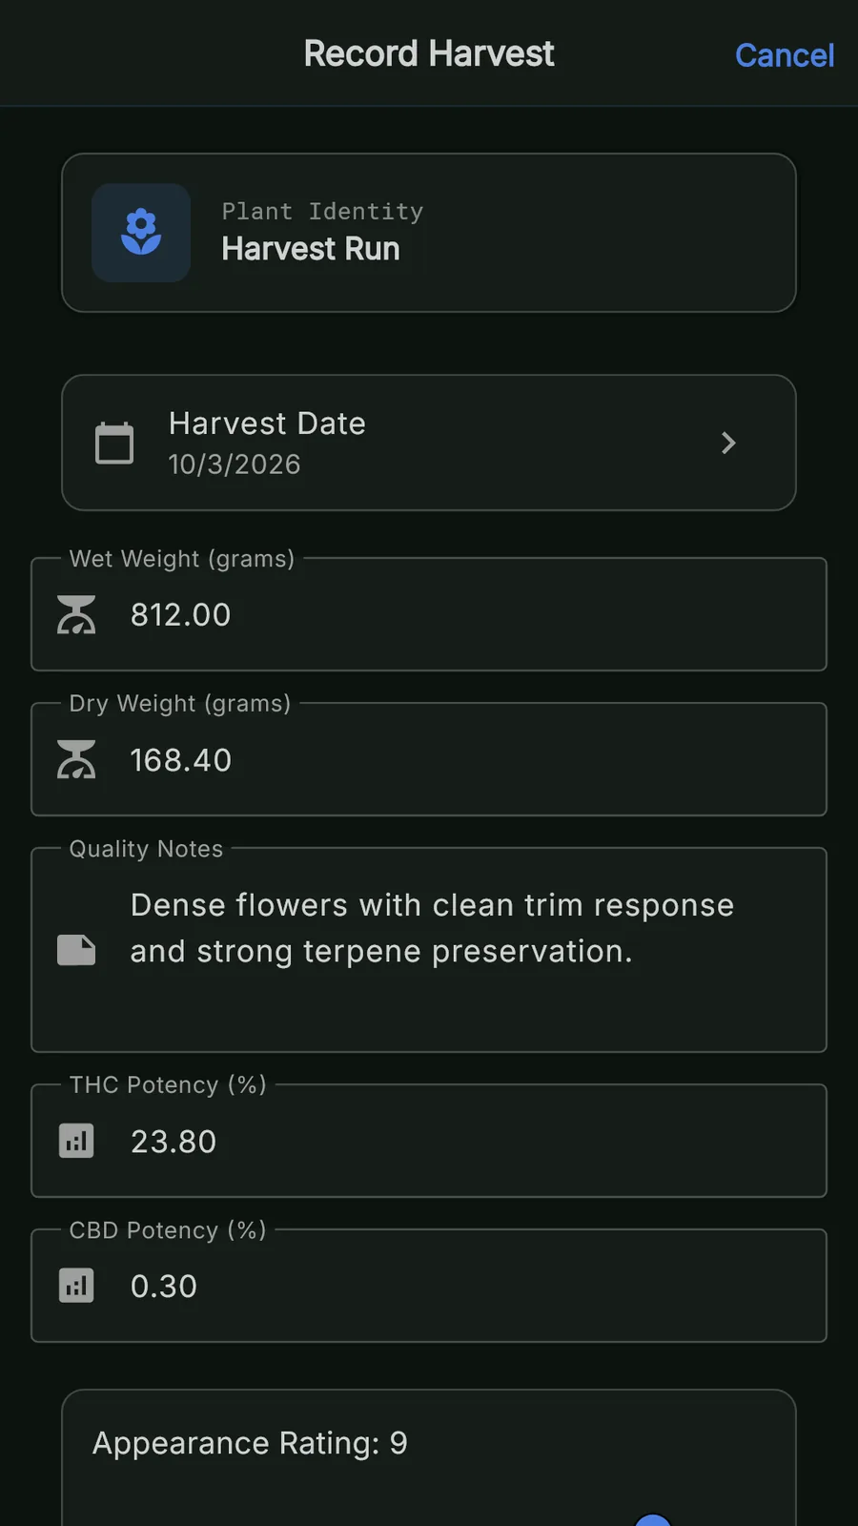The height and width of the screenshot is (1526, 858).
Task: Click the flower Plant Identity icon
Action: coord(141,233)
